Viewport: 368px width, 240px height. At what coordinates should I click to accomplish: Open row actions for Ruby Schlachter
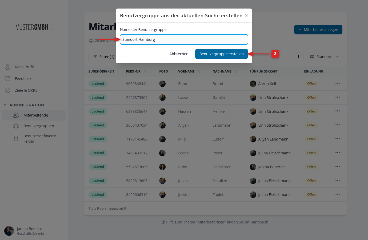pyautogui.click(x=338, y=167)
